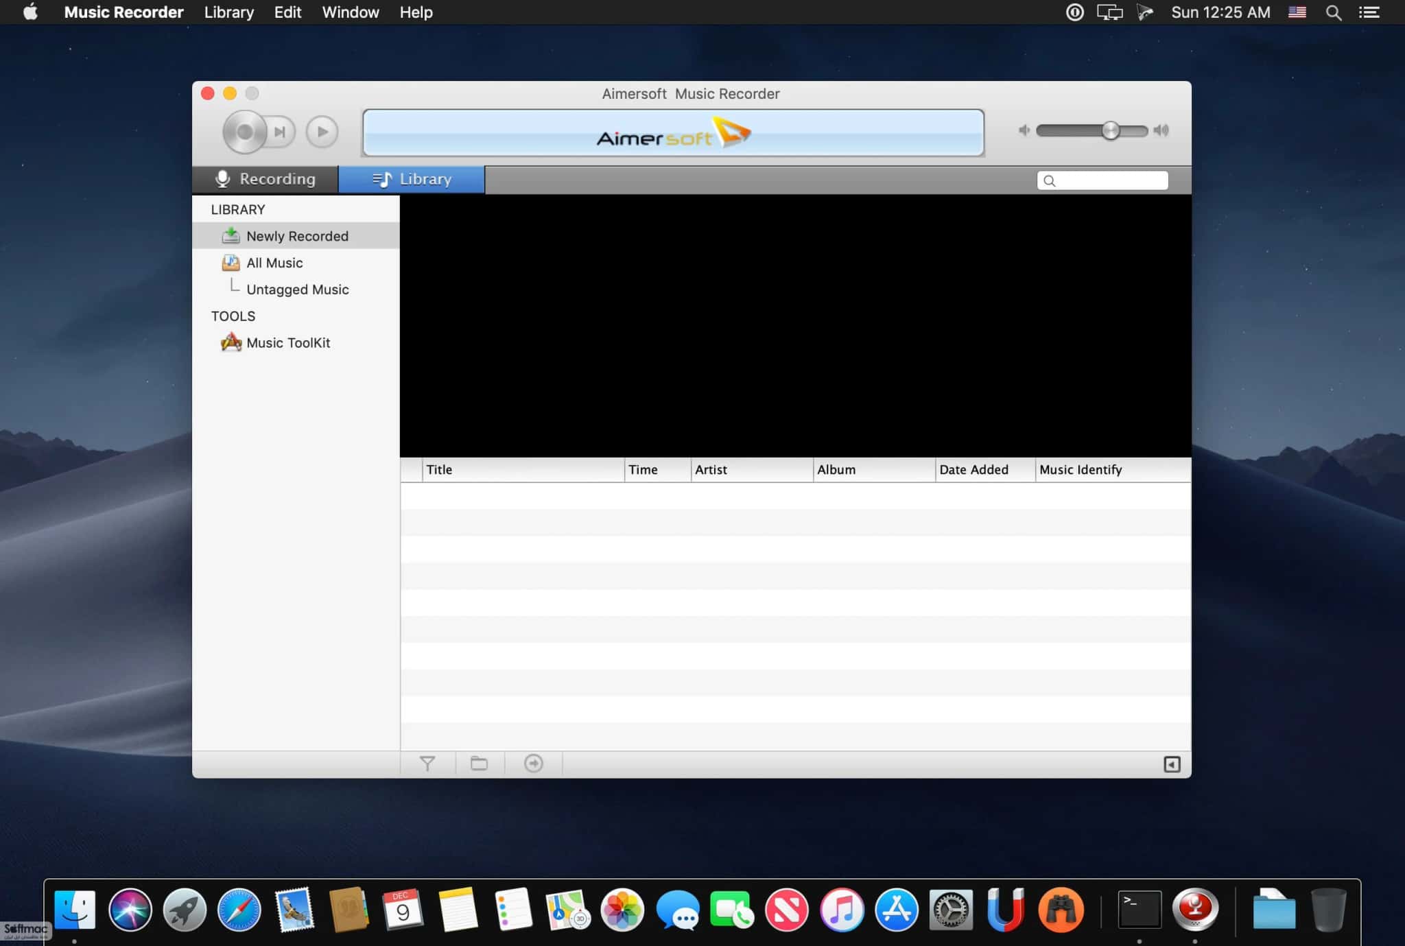Open Messages from the Dock

678,910
